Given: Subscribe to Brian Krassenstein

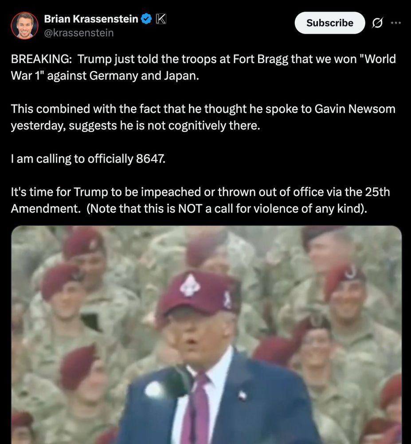Looking at the screenshot, I should point(329,23).
